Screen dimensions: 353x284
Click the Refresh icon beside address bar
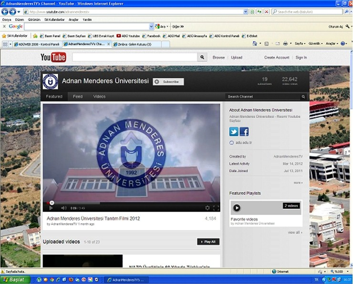pos(259,12)
